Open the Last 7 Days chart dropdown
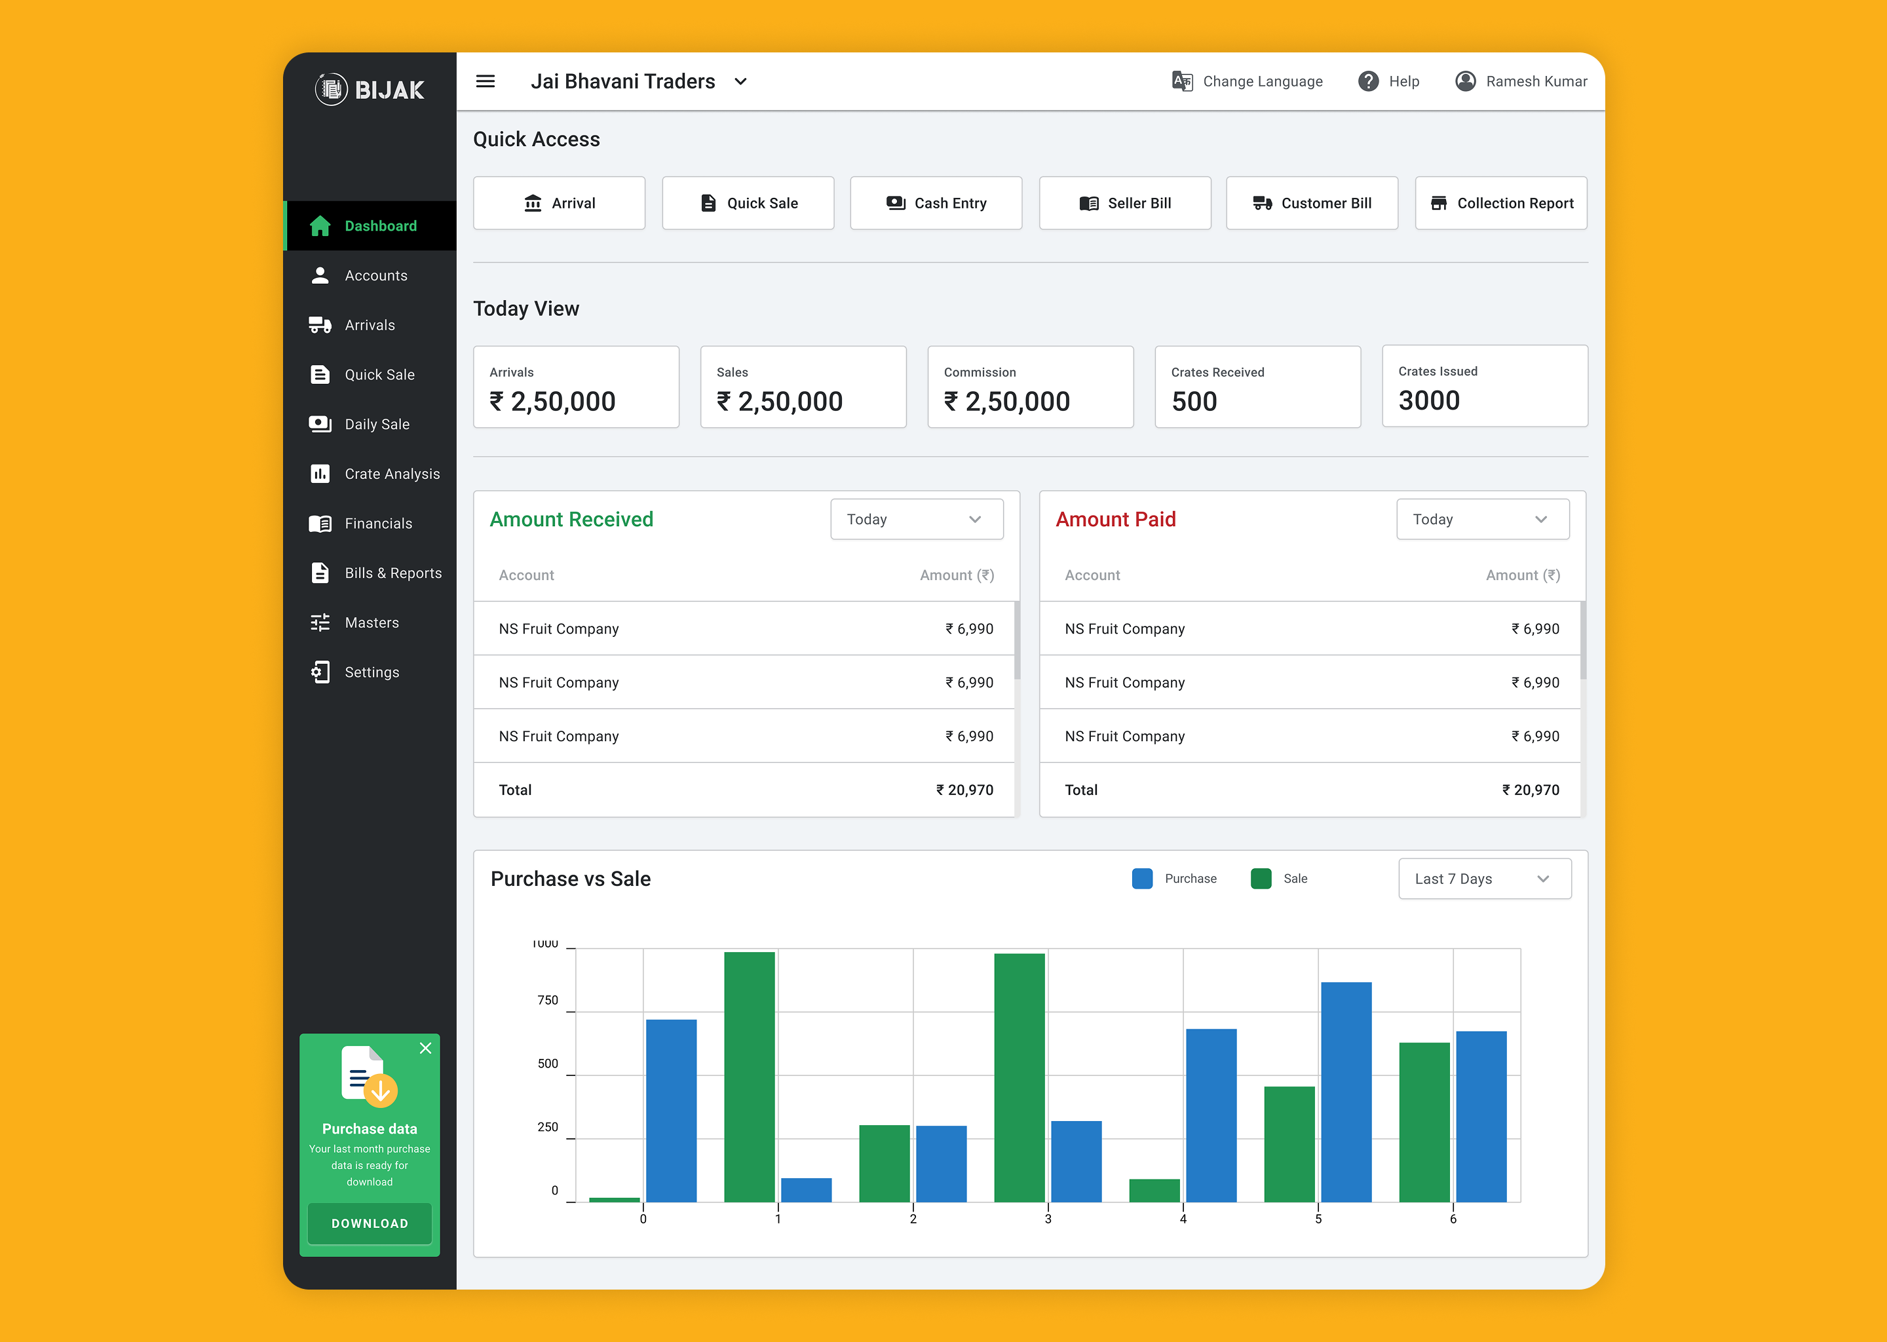 pyautogui.click(x=1484, y=879)
